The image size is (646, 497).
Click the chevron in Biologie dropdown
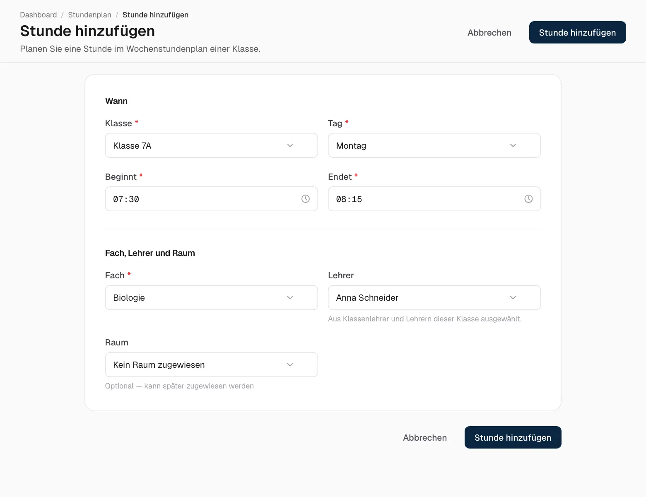click(290, 297)
